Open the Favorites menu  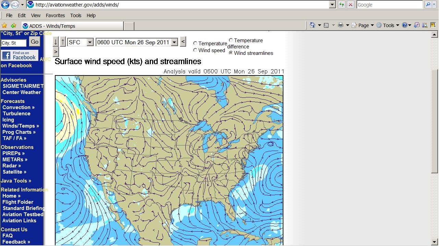[55, 15]
